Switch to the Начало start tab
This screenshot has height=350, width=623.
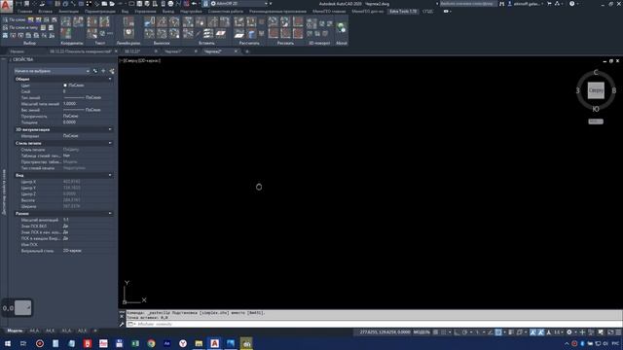[18, 52]
